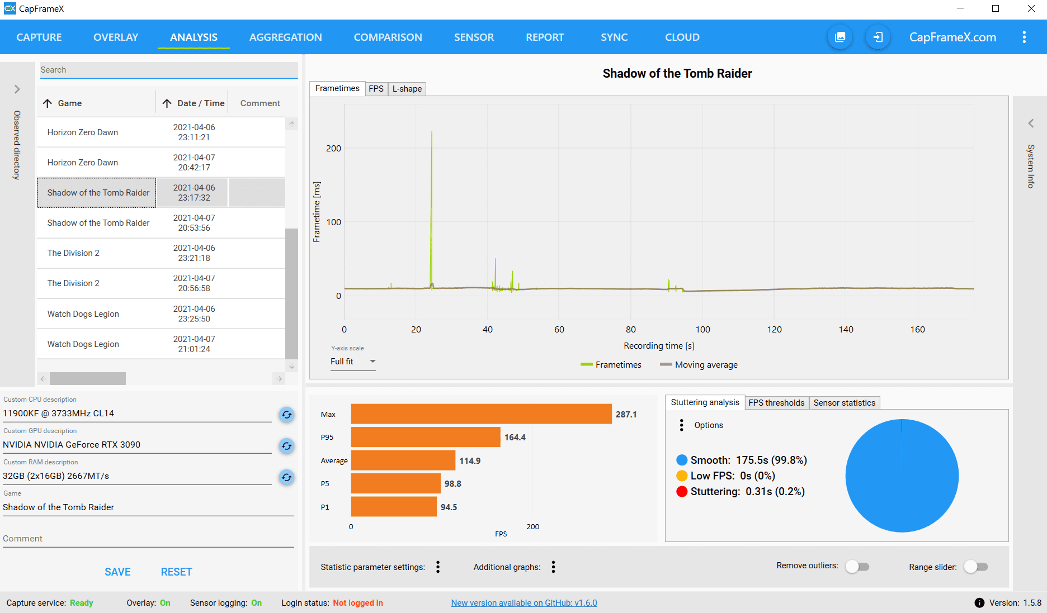
Task: Switch to the L-shape graph tab
Action: 407,89
